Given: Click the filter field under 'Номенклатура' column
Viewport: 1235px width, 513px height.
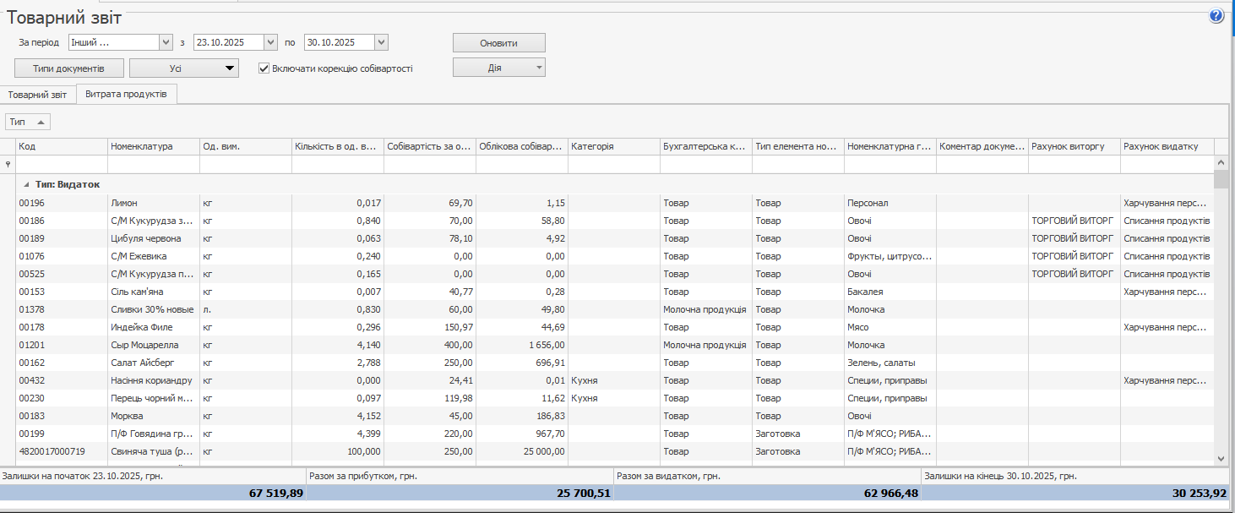Looking at the screenshot, I should click(153, 165).
